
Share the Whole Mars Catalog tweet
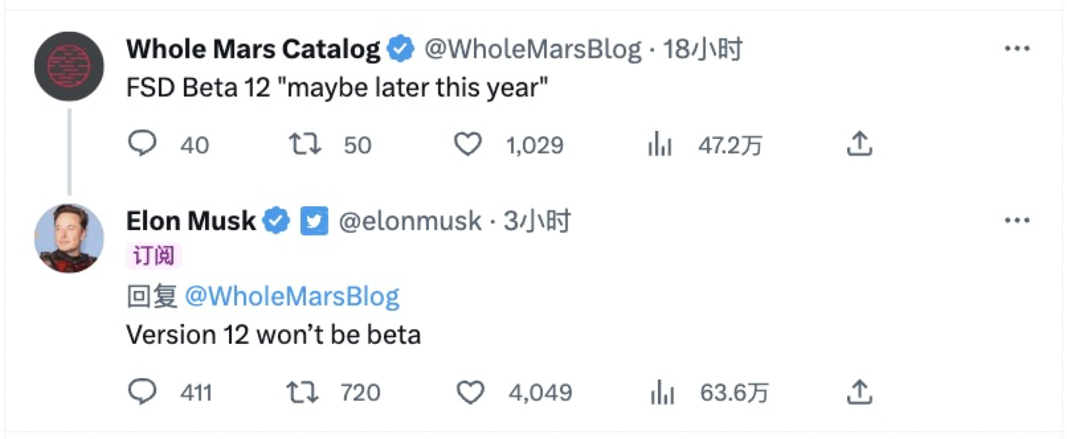click(x=859, y=144)
